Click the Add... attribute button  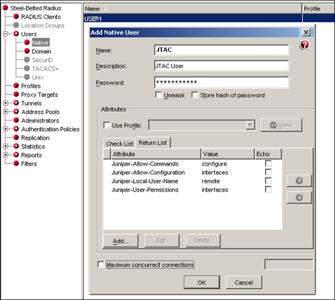[120, 241]
